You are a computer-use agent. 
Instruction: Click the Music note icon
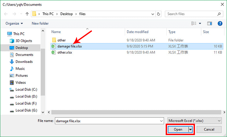pyautogui.click(x=12, y=69)
